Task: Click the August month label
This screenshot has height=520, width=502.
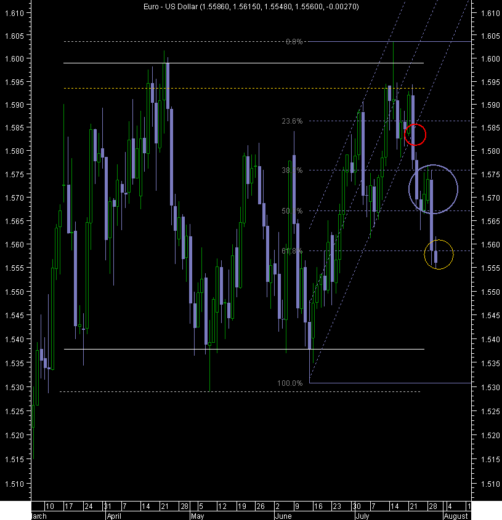Action: pyautogui.click(x=456, y=516)
